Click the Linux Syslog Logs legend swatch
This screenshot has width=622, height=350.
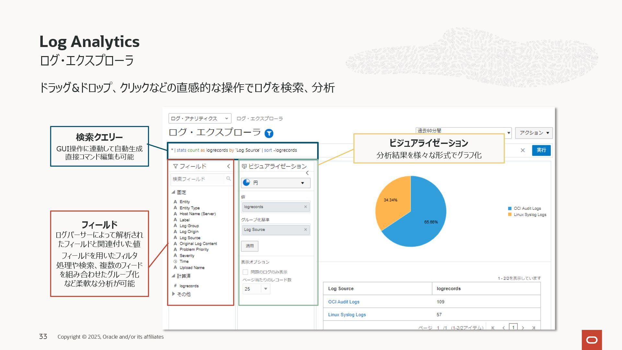click(x=510, y=215)
